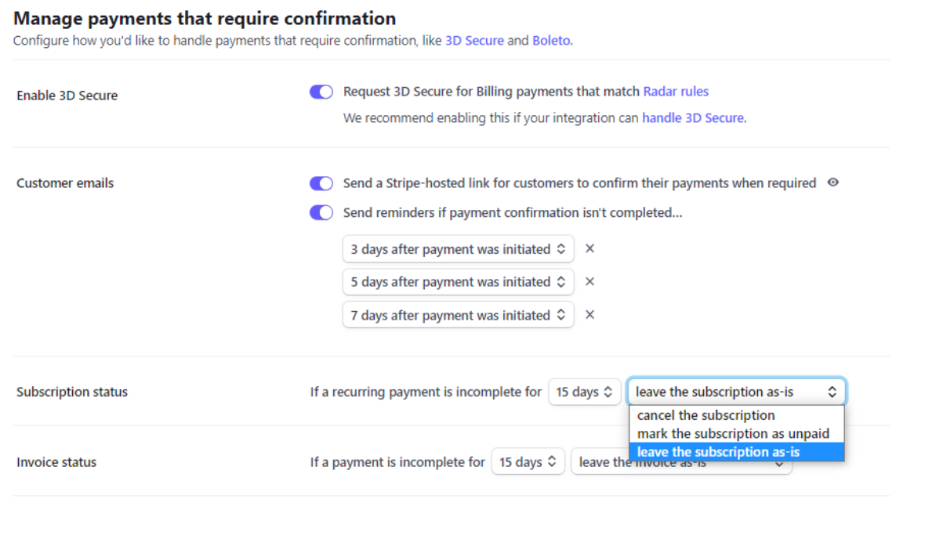The image size is (925, 546).
Task: Open the 7 days after payment dropdown
Action: tap(458, 315)
